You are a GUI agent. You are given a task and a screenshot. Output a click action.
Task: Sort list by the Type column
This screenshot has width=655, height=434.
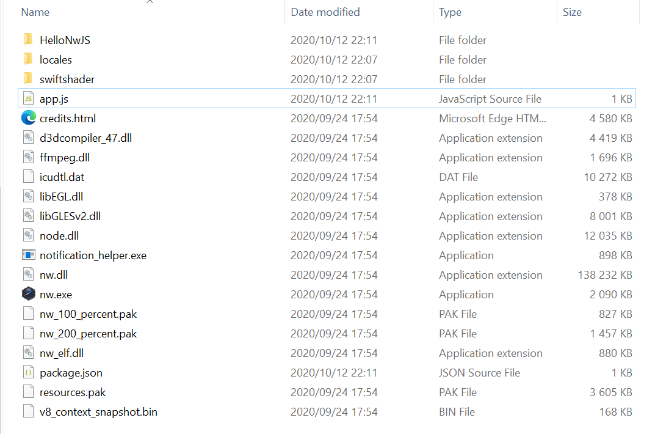click(450, 12)
